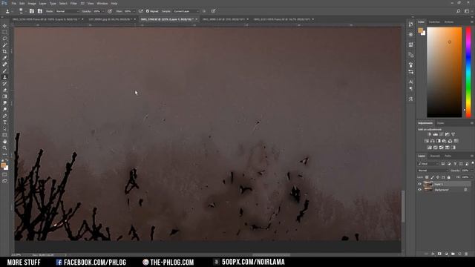The image size is (475, 267).
Task: Select the Layer 1 thumbnail
Action: pyautogui.click(x=427, y=184)
